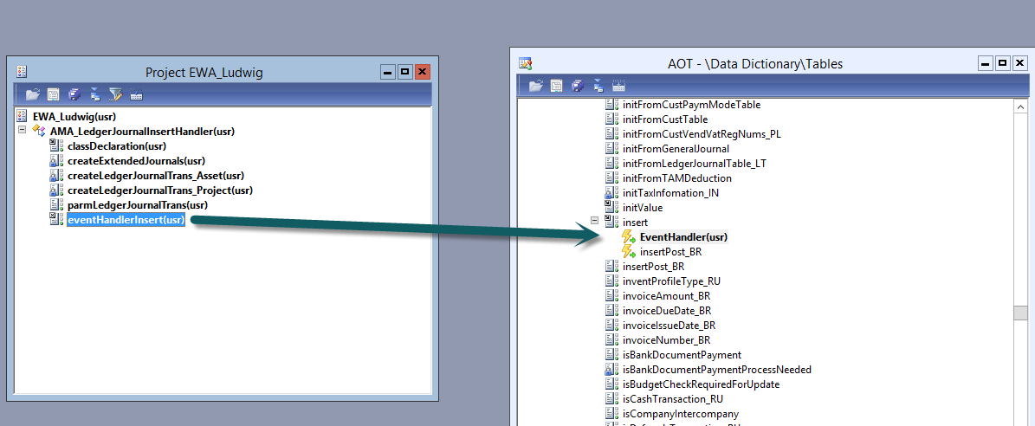Click Open icon in Project window toolbar

pyautogui.click(x=32, y=94)
